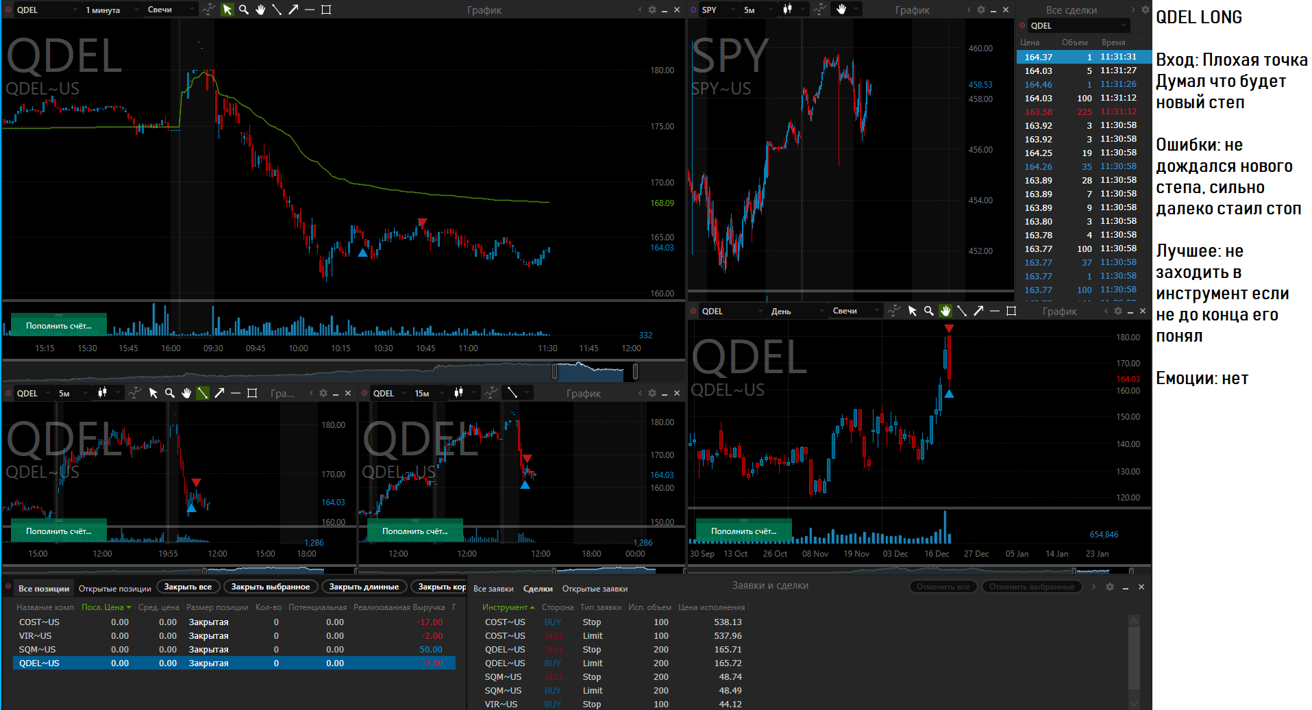Toggle the red link dot of the QDEL 5м chart

click(x=8, y=393)
